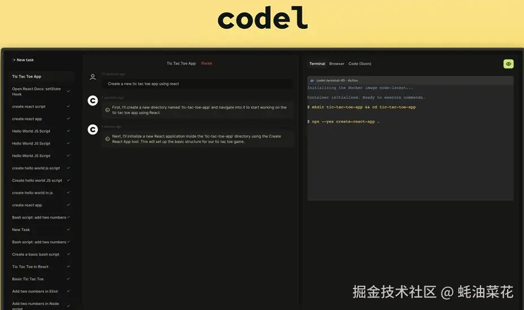
Task: Open the Code (Soon) tab
Action: (x=360, y=63)
